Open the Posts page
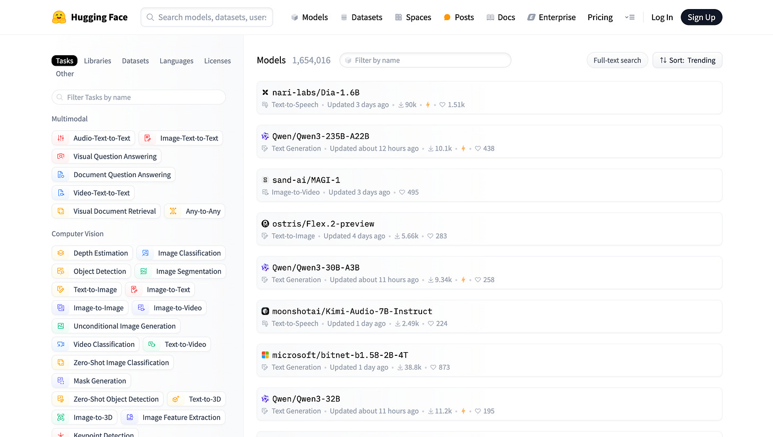 458,17
